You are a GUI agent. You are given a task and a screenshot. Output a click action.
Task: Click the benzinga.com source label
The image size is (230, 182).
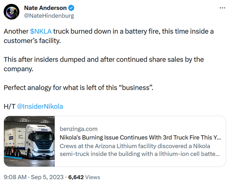[79, 129]
